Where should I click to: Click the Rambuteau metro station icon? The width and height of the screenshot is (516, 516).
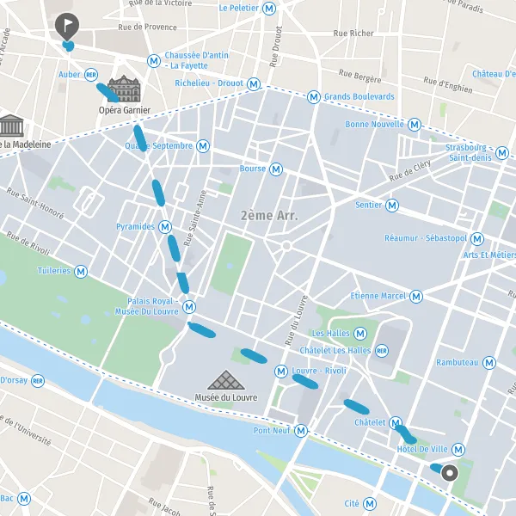click(489, 363)
